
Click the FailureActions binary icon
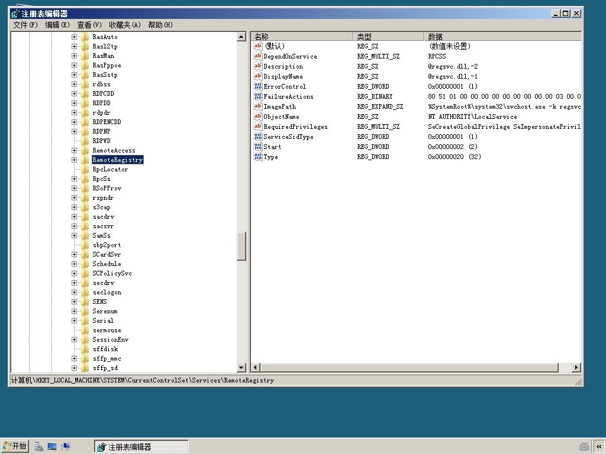click(258, 96)
